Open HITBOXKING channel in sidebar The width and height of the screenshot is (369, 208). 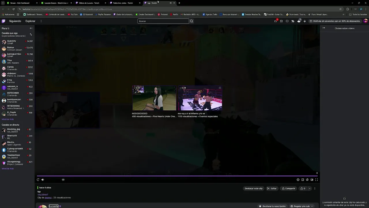(17, 107)
